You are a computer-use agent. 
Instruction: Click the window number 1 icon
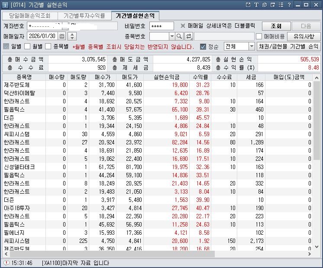(5, 5)
